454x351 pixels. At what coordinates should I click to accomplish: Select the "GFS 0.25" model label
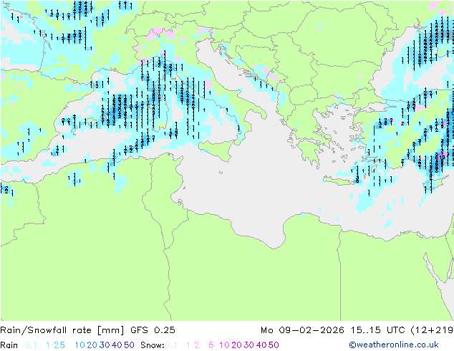[153, 330]
